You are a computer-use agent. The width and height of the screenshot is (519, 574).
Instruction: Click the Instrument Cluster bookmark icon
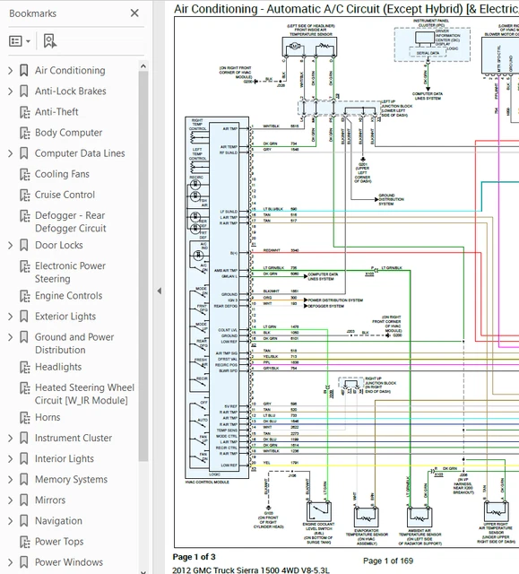click(x=24, y=439)
